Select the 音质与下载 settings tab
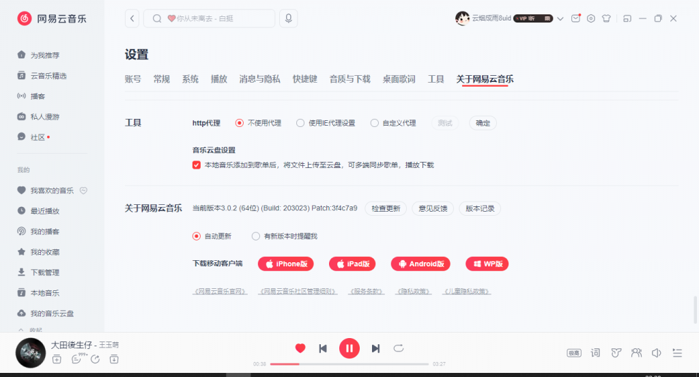 [x=350, y=79]
